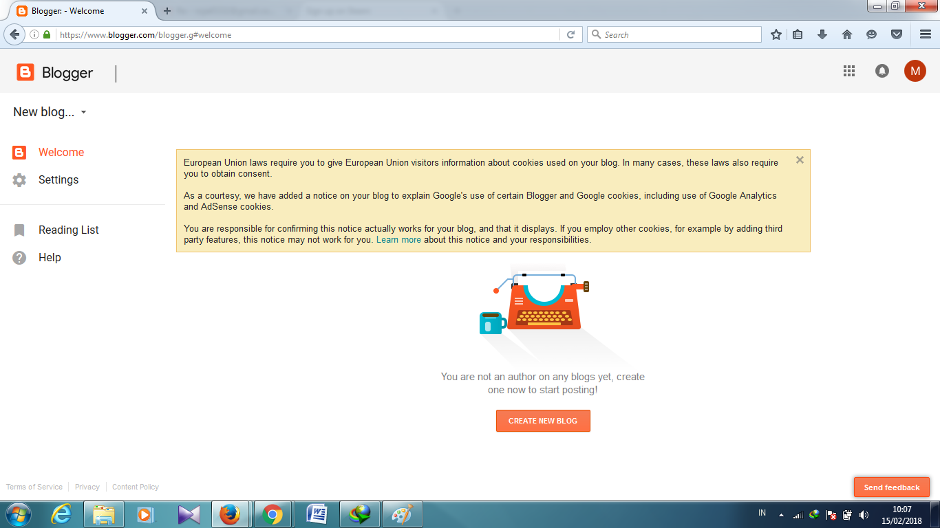Screen dimensions: 940x528
Task: Dismiss the European Union cookies notice
Action: [800, 159]
